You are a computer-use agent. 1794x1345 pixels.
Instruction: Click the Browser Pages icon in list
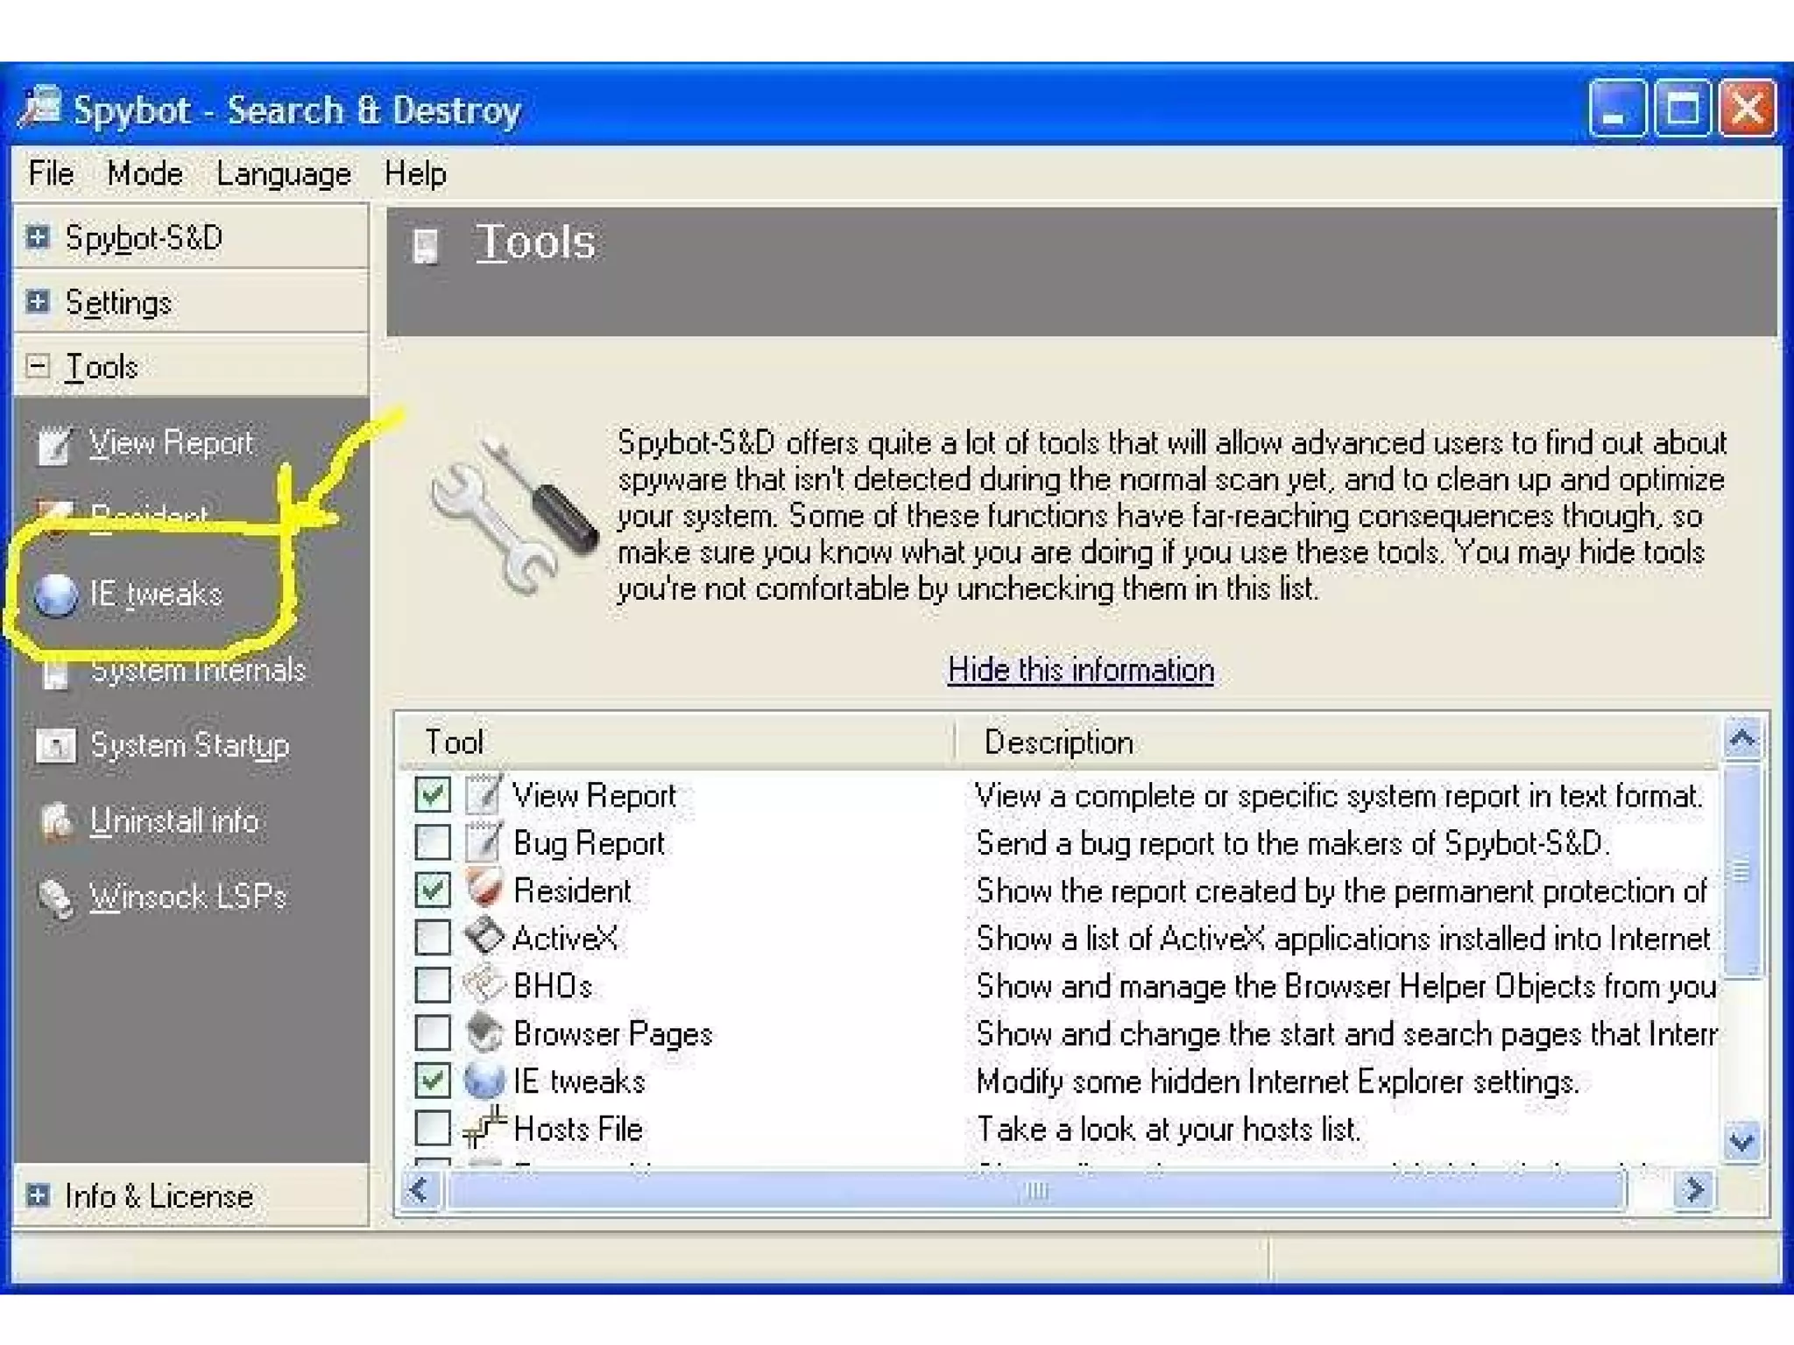(x=483, y=1033)
